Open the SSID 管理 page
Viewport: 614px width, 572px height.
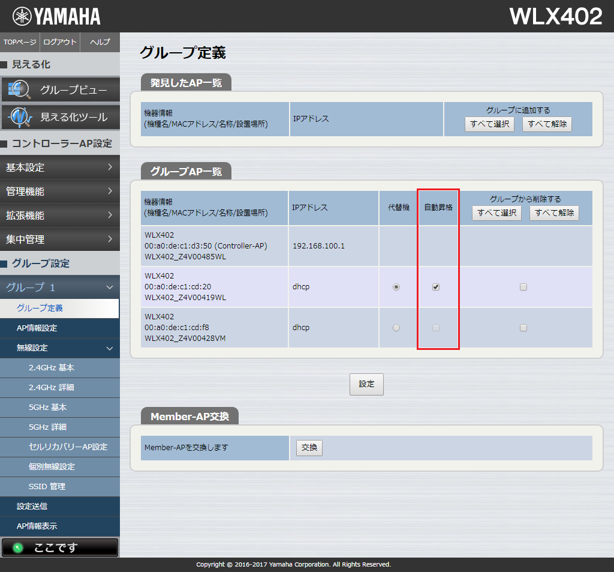coord(47,486)
